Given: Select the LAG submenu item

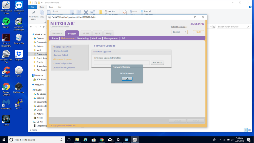Looking at the screenshot, I should pos(123,38).
